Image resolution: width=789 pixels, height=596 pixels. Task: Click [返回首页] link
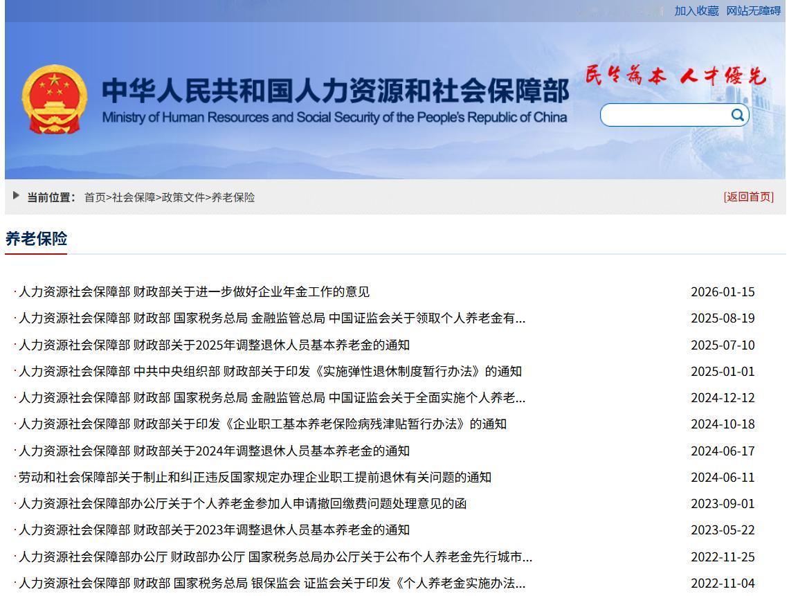tap(749, 197)
